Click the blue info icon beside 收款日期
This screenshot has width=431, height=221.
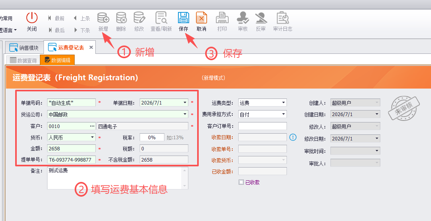293,137
